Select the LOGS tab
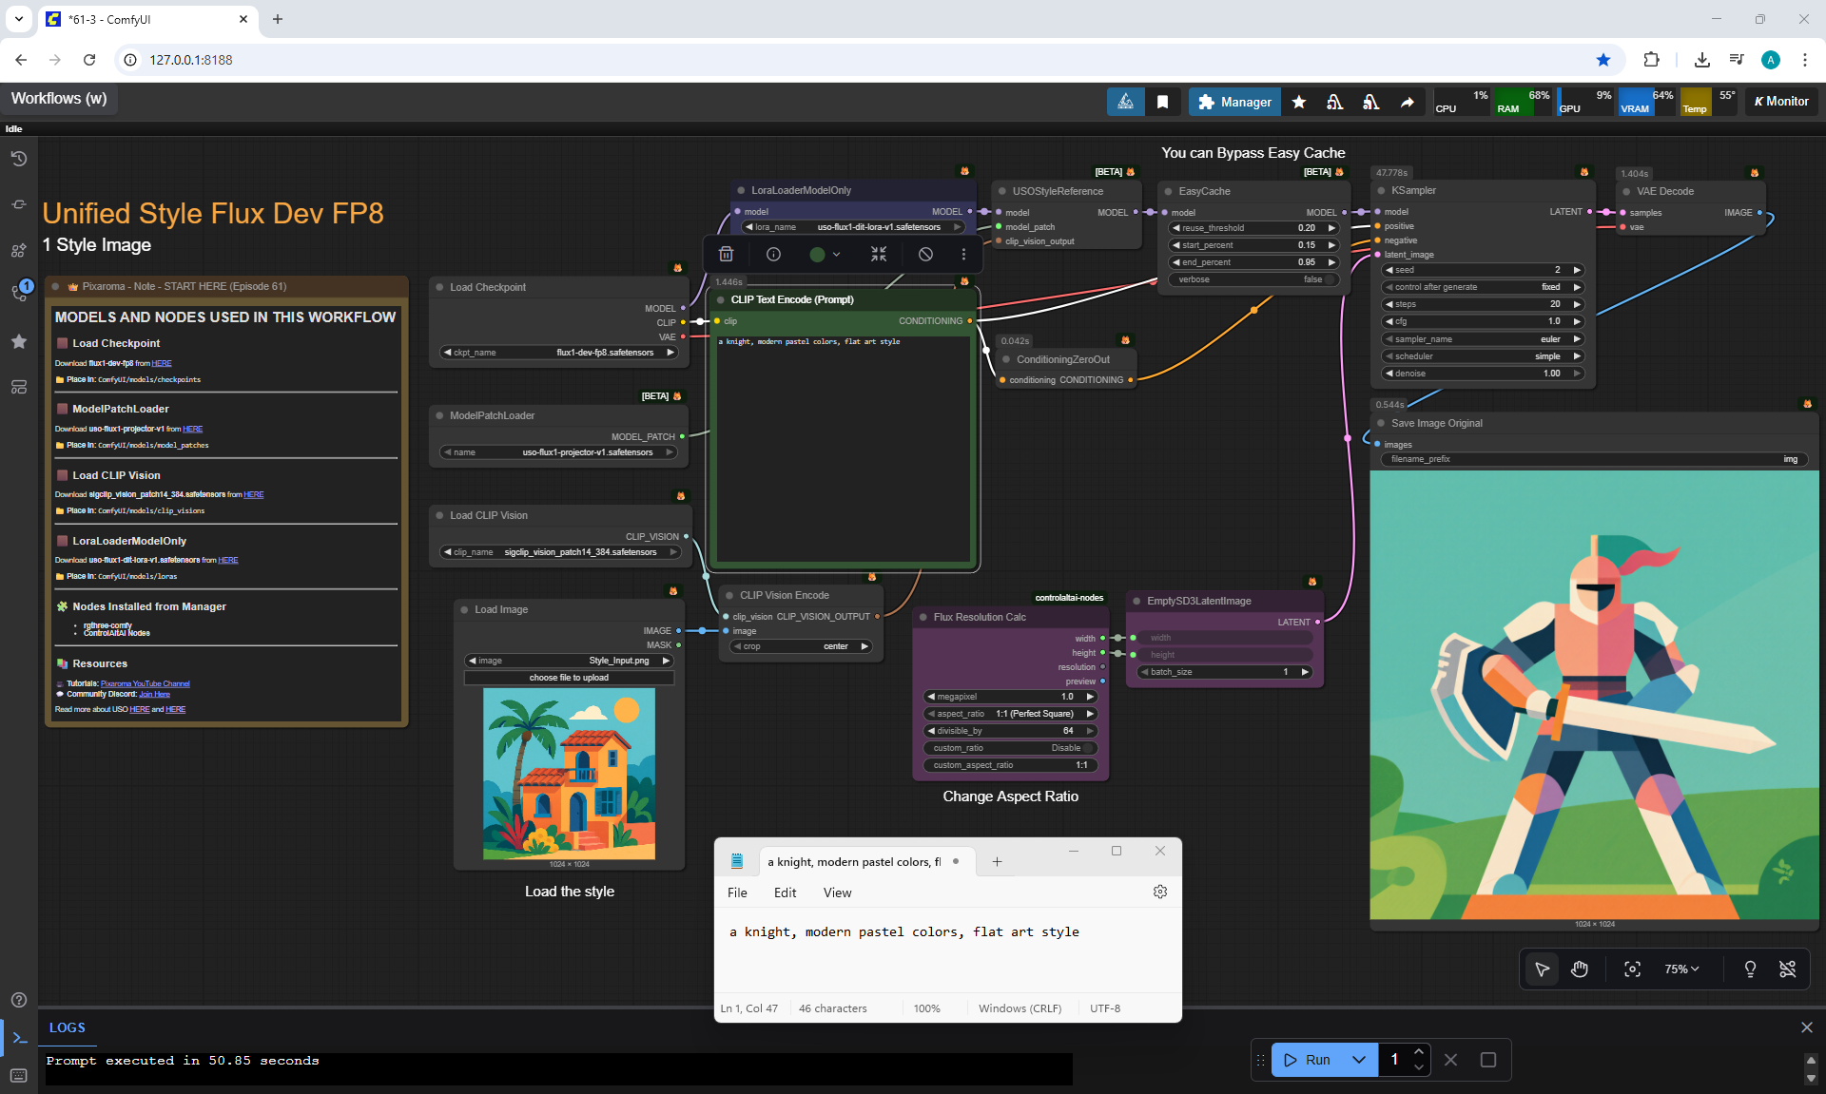The width and height of the screenshot is (1826, 1094). pyautogui.click(x=67, y=1027)
